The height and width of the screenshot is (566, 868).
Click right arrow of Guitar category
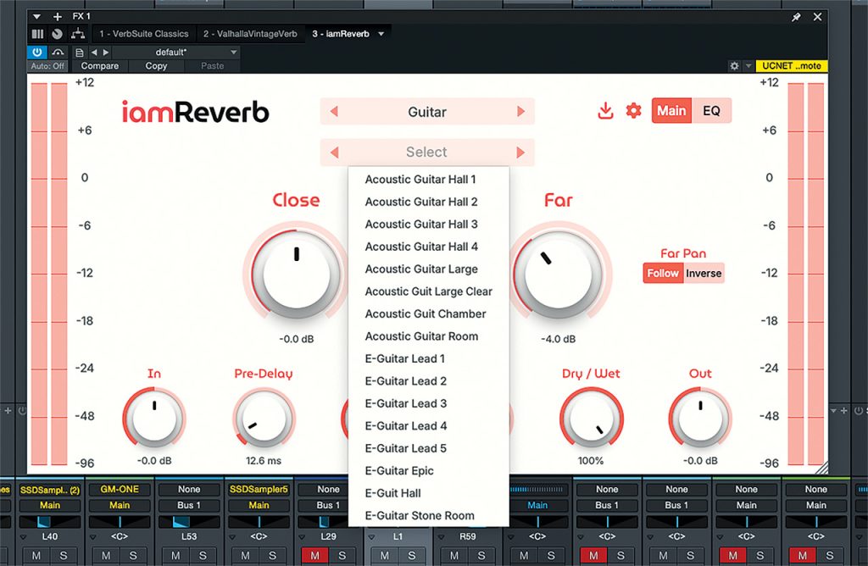click(x=520, y=111)
